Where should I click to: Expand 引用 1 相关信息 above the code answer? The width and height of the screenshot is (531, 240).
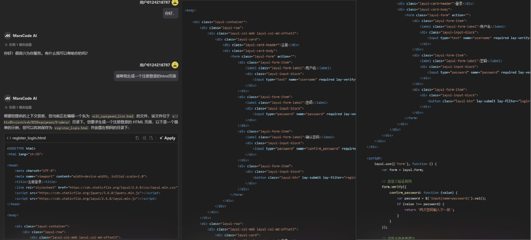(18, 107)
